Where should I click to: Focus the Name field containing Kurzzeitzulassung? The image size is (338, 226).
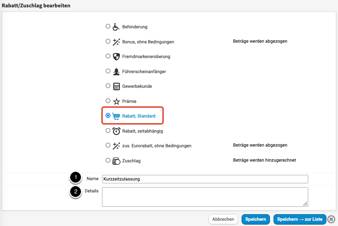(205, 179)
